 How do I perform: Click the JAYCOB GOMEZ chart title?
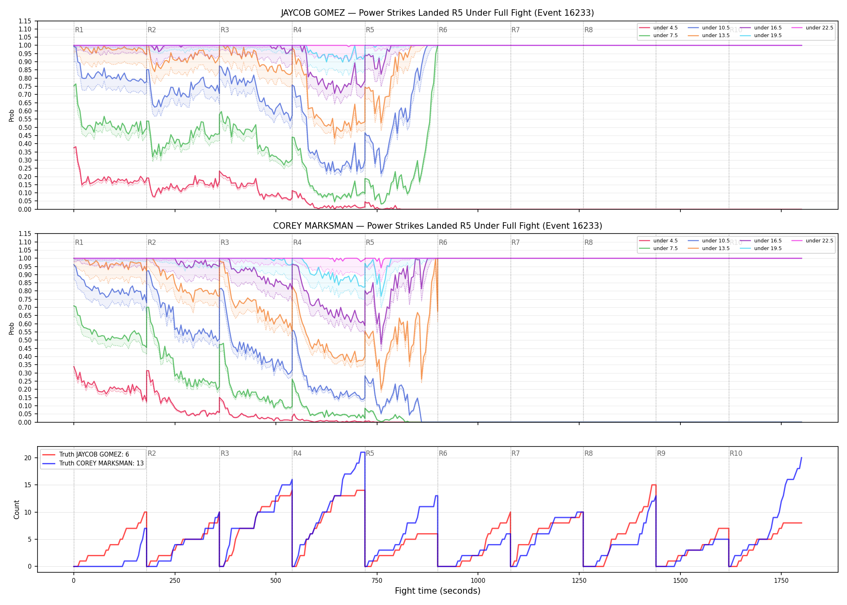pos(437,13)
